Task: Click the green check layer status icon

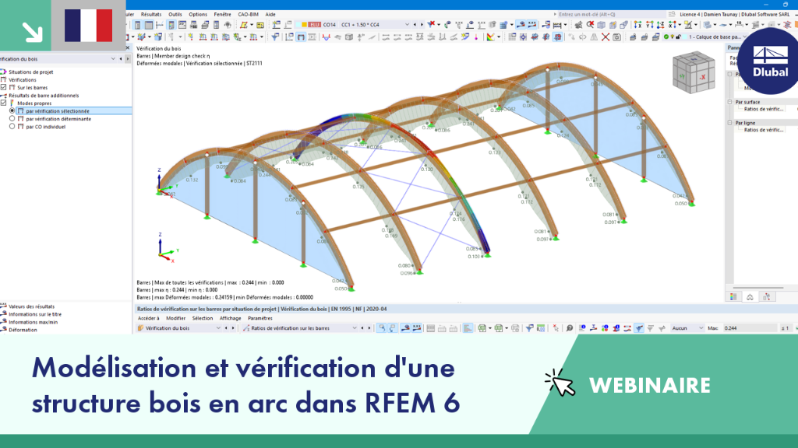Action: [666, 37]
